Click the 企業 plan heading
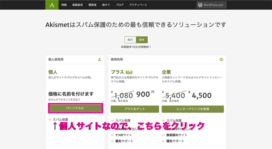This screenshot has width=272, height=149. [166, 72]
